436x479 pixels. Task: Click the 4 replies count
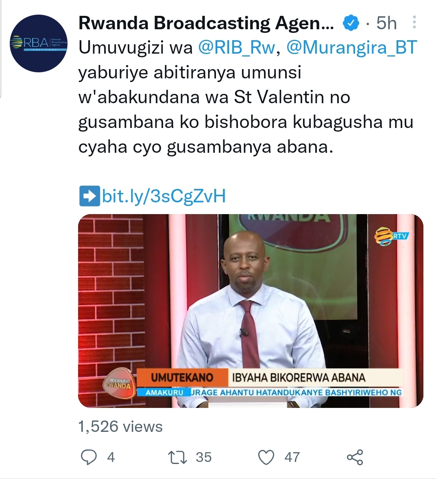(x=111, y=457)
